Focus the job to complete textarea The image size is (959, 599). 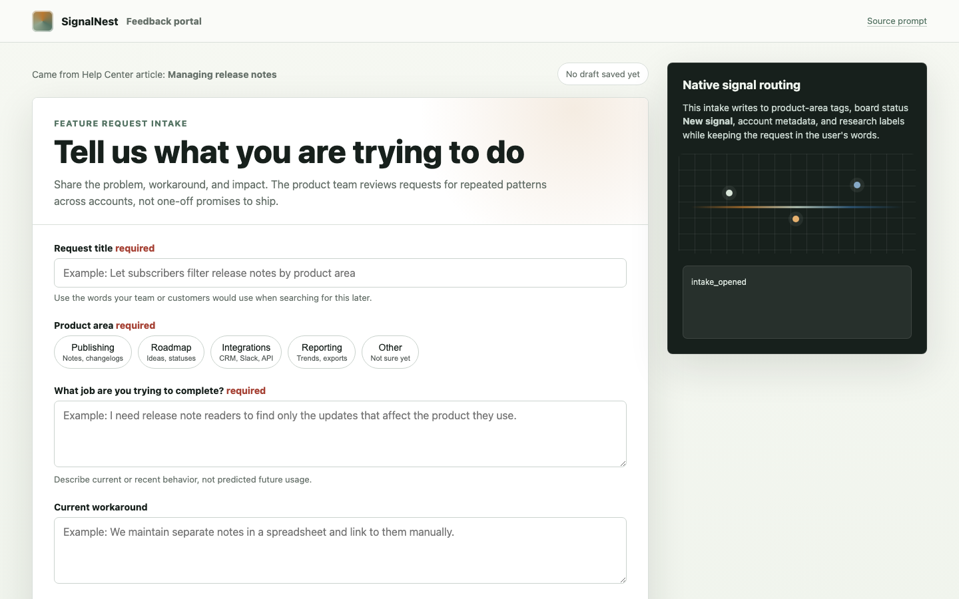340,434
